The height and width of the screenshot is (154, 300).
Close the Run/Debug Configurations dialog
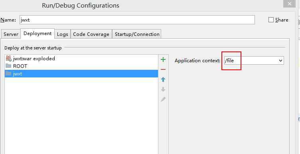click(290, 4)
